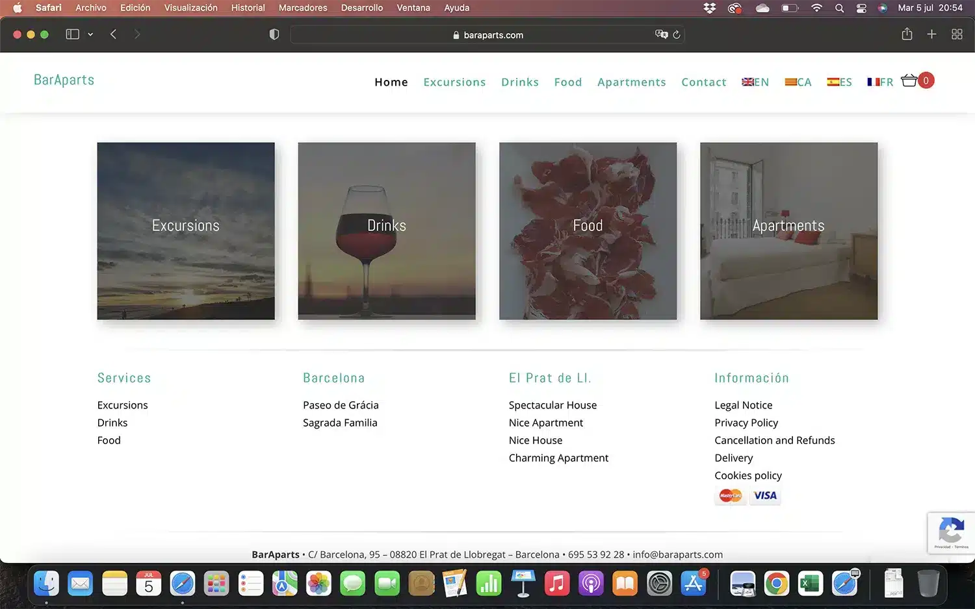Click the privacy shield icon
975x609 pixels.
tap(274, 34)
